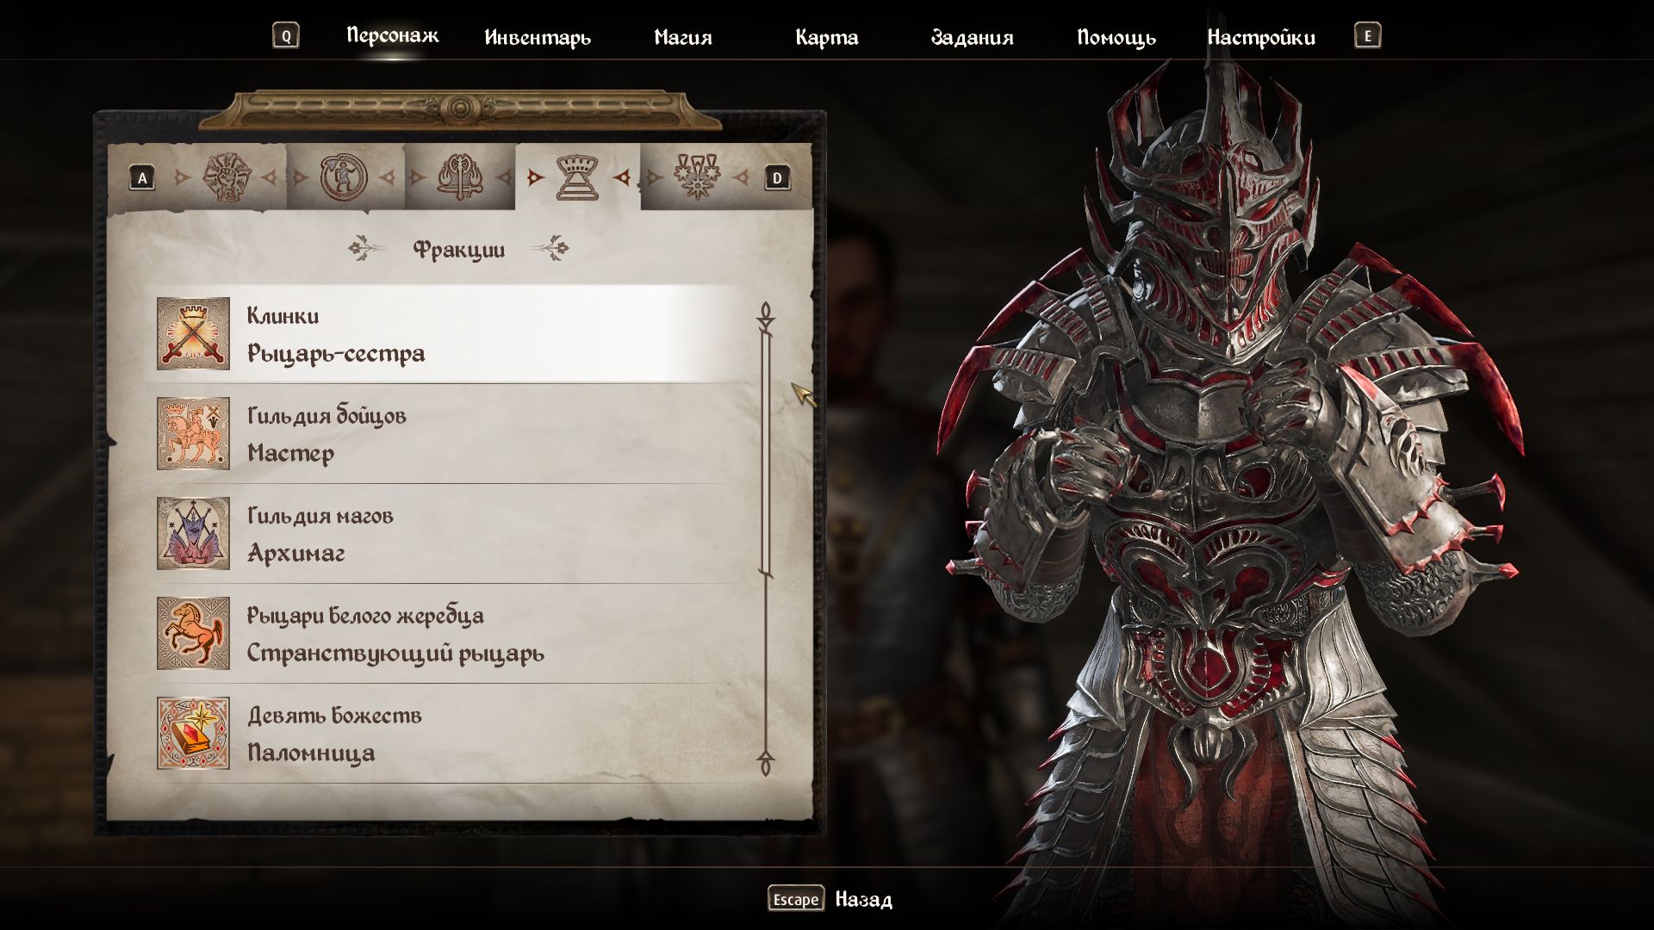Switch to the Инвентарь tab

[538, 37]
